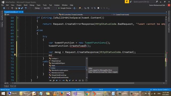Click the Save All toolbar icon
The height and width of the screenshot is (96, 171).
(22, 8)
